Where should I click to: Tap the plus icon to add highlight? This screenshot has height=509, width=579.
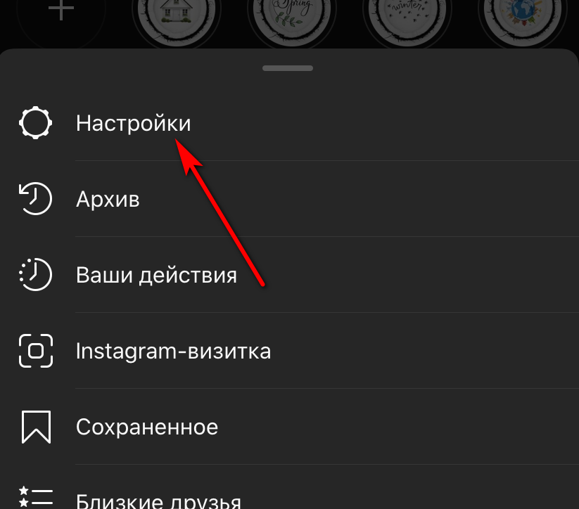pyautogui.click(x=61, y=9)
